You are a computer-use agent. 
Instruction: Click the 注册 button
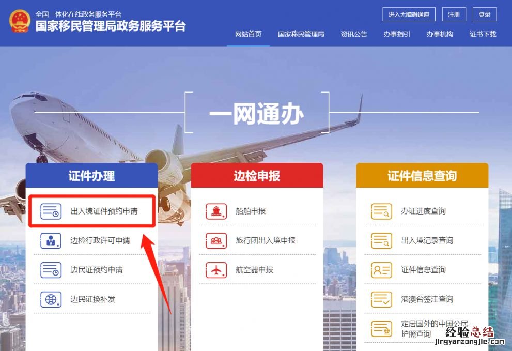[454, 14]
